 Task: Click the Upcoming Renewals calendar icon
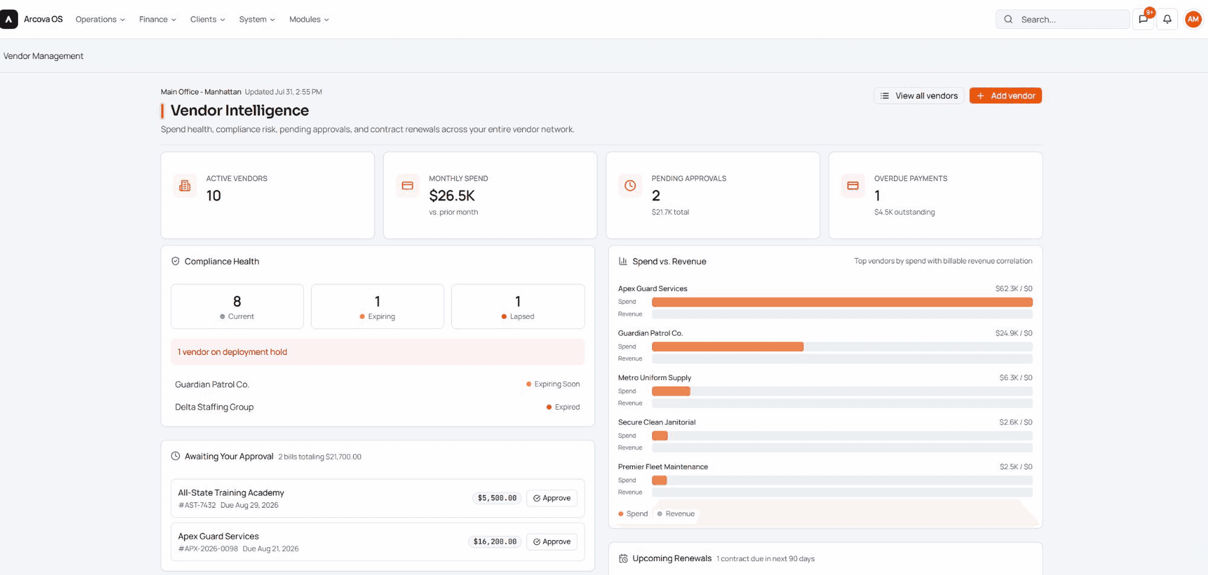623,558
